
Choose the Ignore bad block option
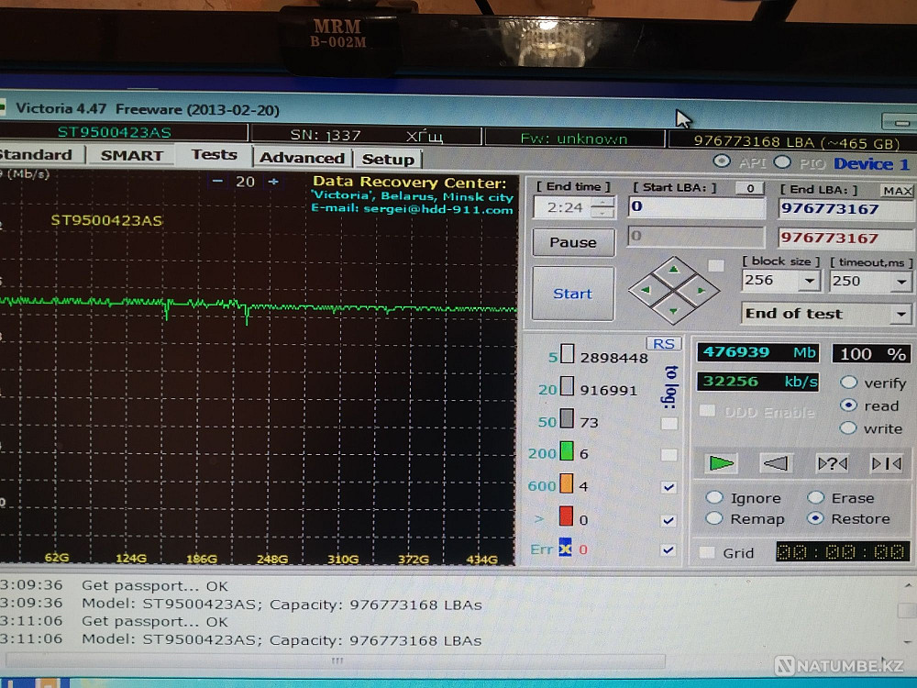[714, 497]
